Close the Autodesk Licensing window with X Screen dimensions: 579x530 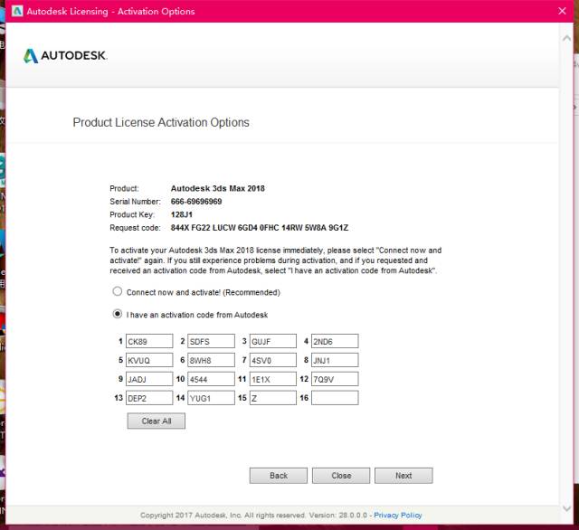(562, 11)
